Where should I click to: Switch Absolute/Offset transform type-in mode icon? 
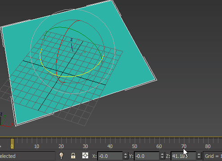pyautogui.click(x=85, y=156)
